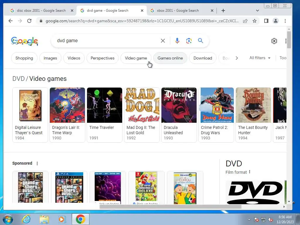This screenshot has width=300, height=225.
Task: Choose the Games online chip
Action: click(170, 58)
